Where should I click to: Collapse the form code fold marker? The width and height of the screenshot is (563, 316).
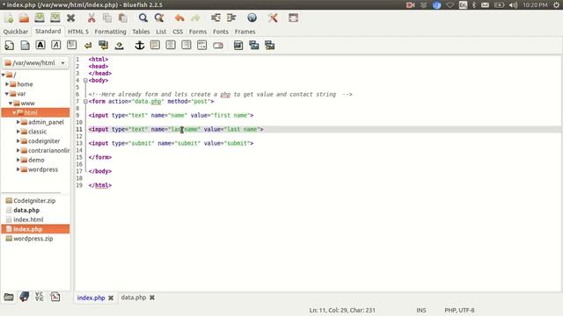point(85,102)
